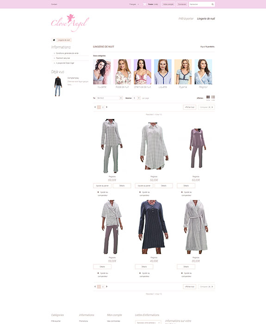Click the home icon in breadcrumb
Viewport: 266px width, 324px height.
pos(54,40)
